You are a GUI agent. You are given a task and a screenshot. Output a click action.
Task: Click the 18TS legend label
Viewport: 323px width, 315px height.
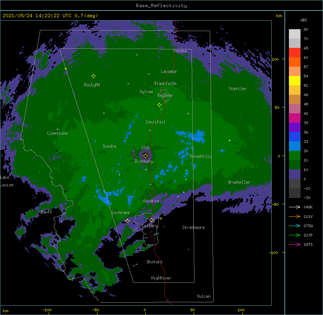[308, 244]
